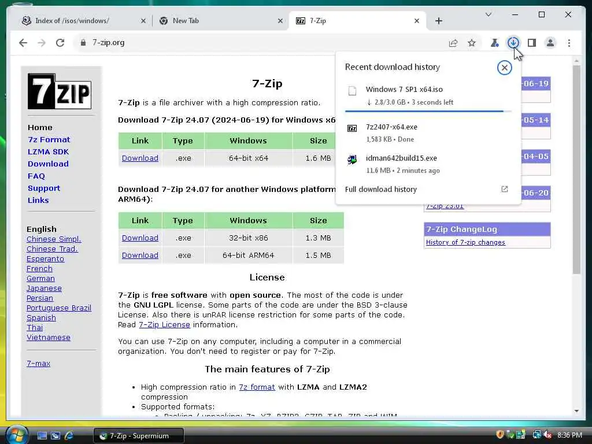This screenshot has width=592, height=444.
Task: Open the Download sidebar menu link
Action: coord(48,164)
